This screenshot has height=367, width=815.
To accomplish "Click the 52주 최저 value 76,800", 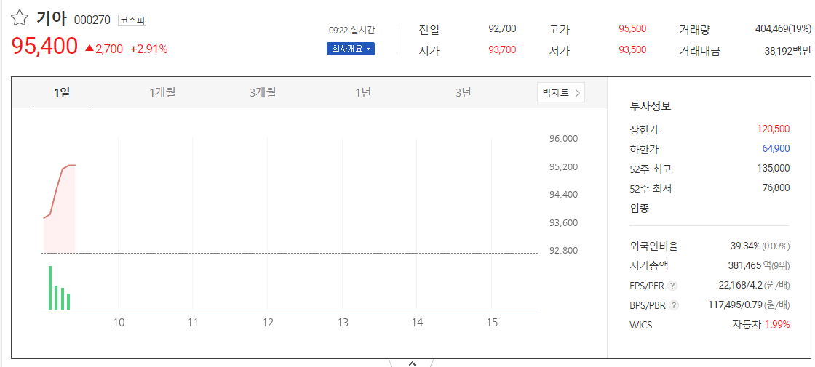I will pyautogui.click(x=776, y=188).
